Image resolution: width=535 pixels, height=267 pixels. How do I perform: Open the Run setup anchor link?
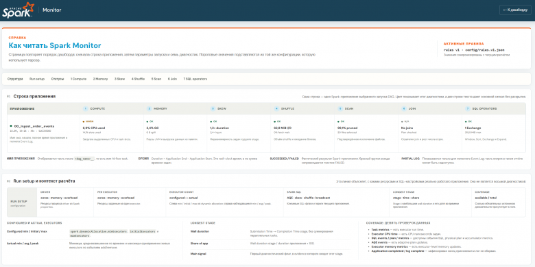coord(37,79)
